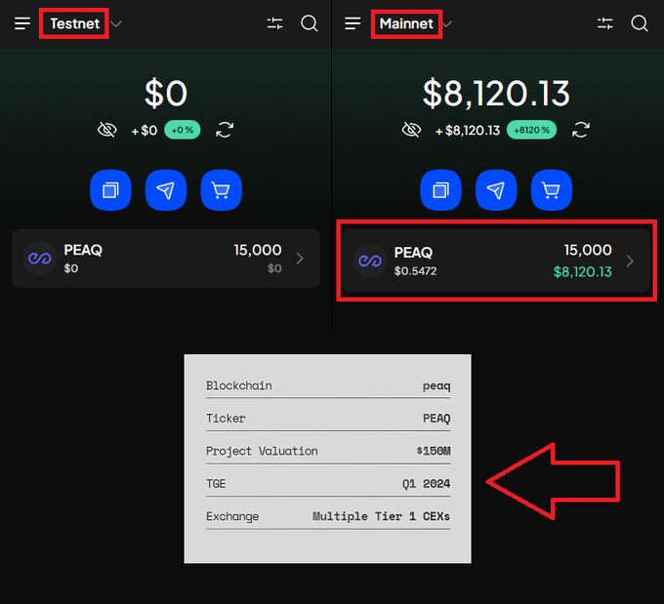
Task: Click search icon in Mainnet wallet
Action: pos(640,23)
